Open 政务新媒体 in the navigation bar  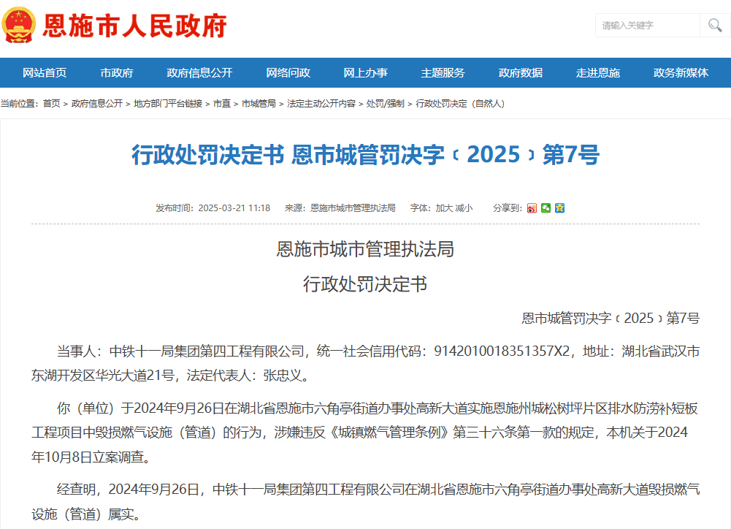pos(681,73)
